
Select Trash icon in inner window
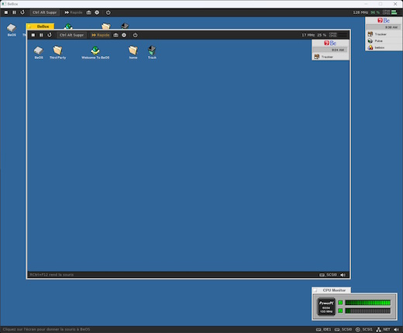[152, 52]
